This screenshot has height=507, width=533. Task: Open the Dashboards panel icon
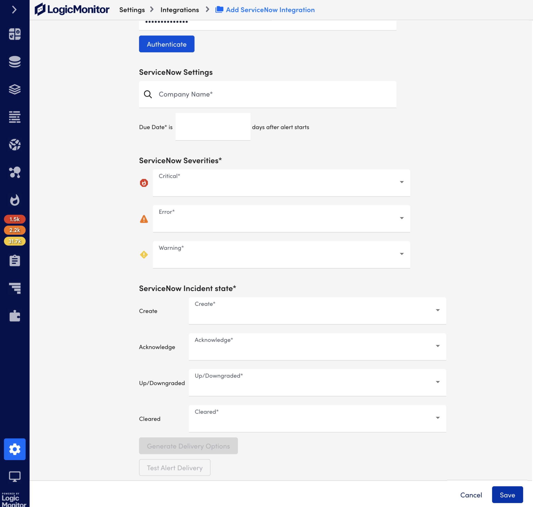tap(15, 34)
